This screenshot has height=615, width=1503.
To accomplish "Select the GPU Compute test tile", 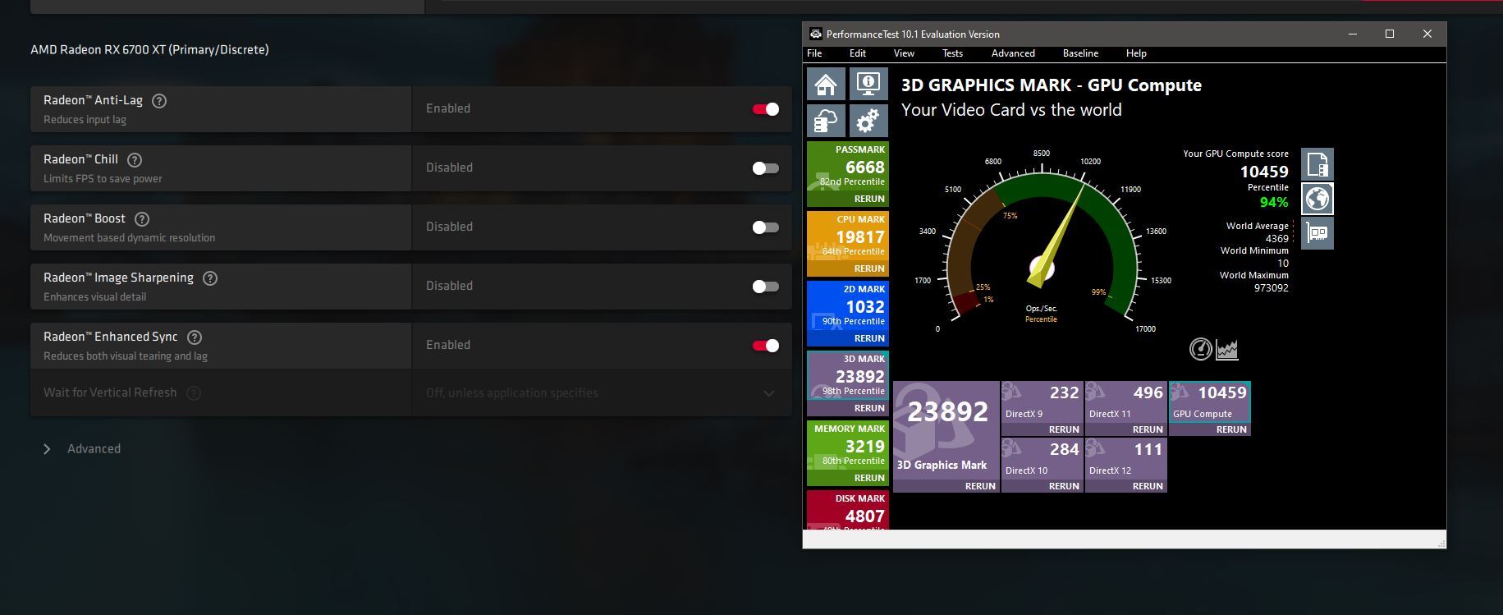I will pos(1210,408).
